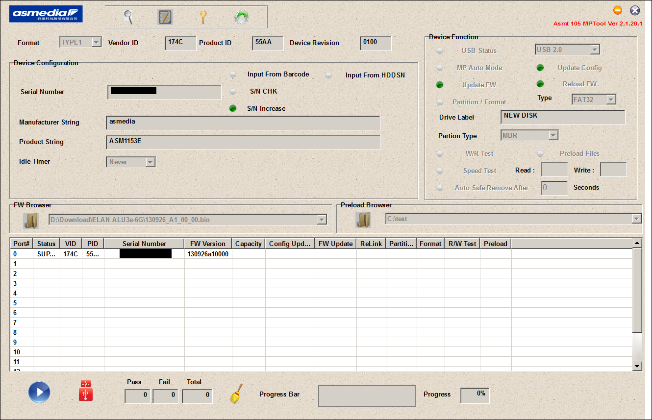Image resolution: width=652 pixels, height=420 pixels.
Task: Select Input From Barcode radio button
Action: (233, 74)
